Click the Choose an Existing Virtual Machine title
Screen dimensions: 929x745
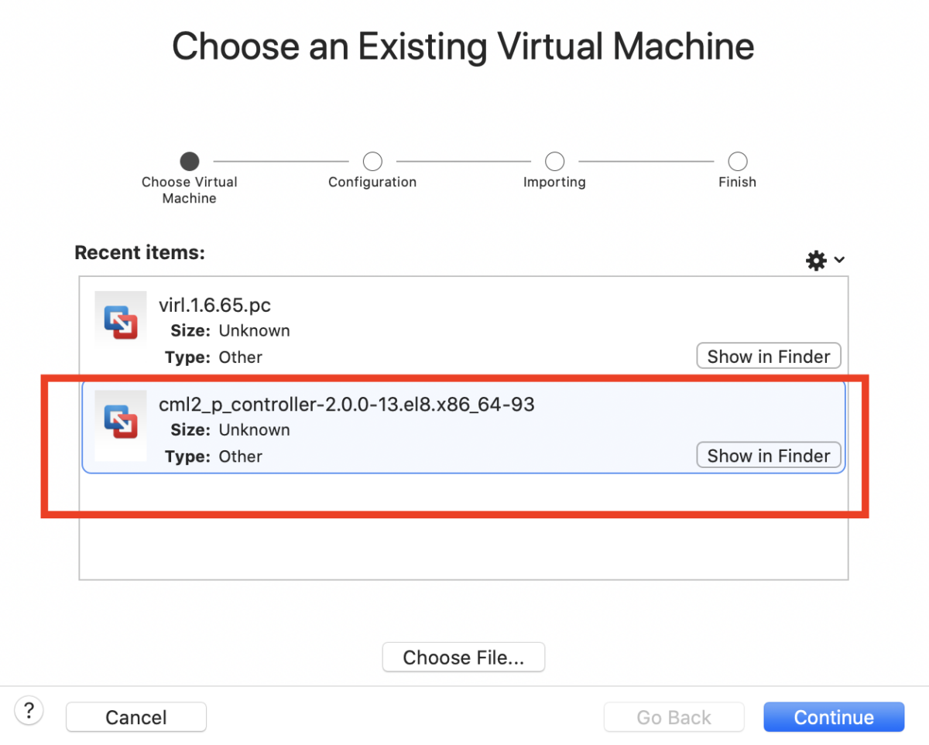click(463, 46)
